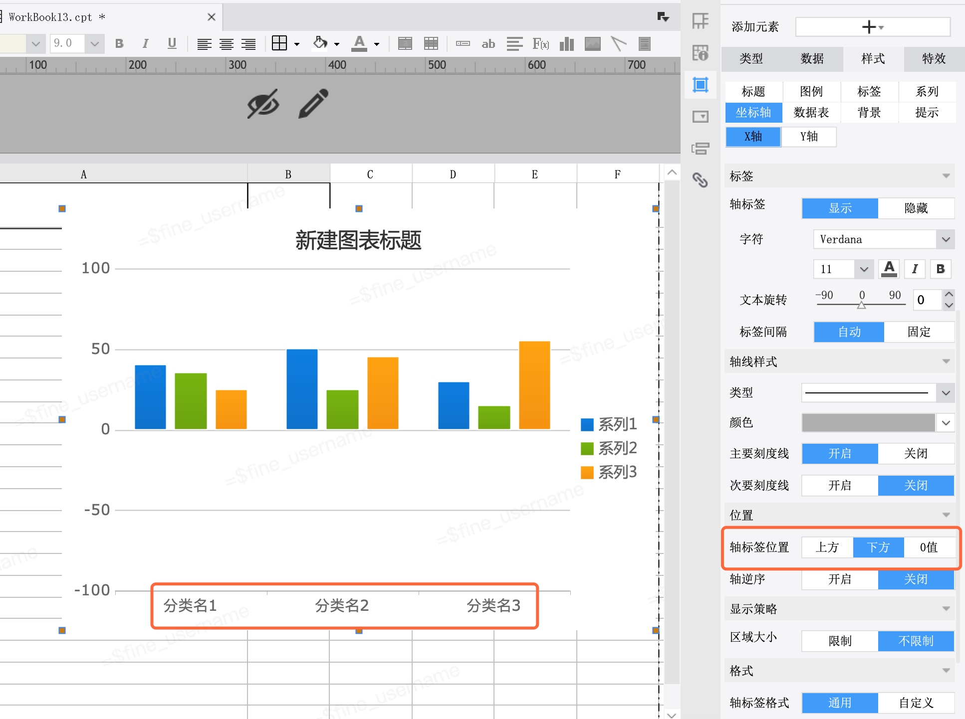Turn minor tick marks to 开启
This screenshot has height=719, width=965.
coord(840,485)
